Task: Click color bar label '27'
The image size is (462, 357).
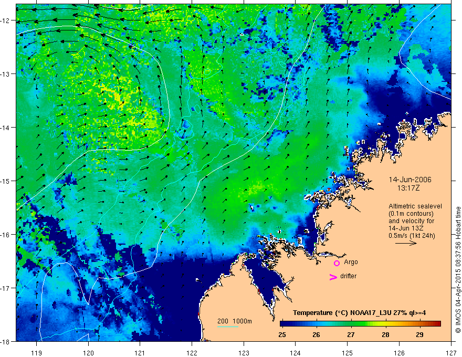Action: tap(351, 334)
